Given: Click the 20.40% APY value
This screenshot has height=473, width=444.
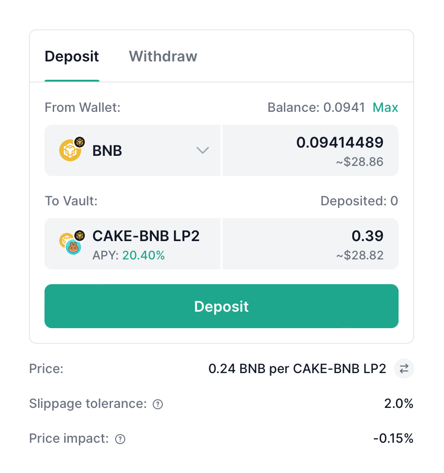Looking at the screenshot, I should tap(143, 255).
